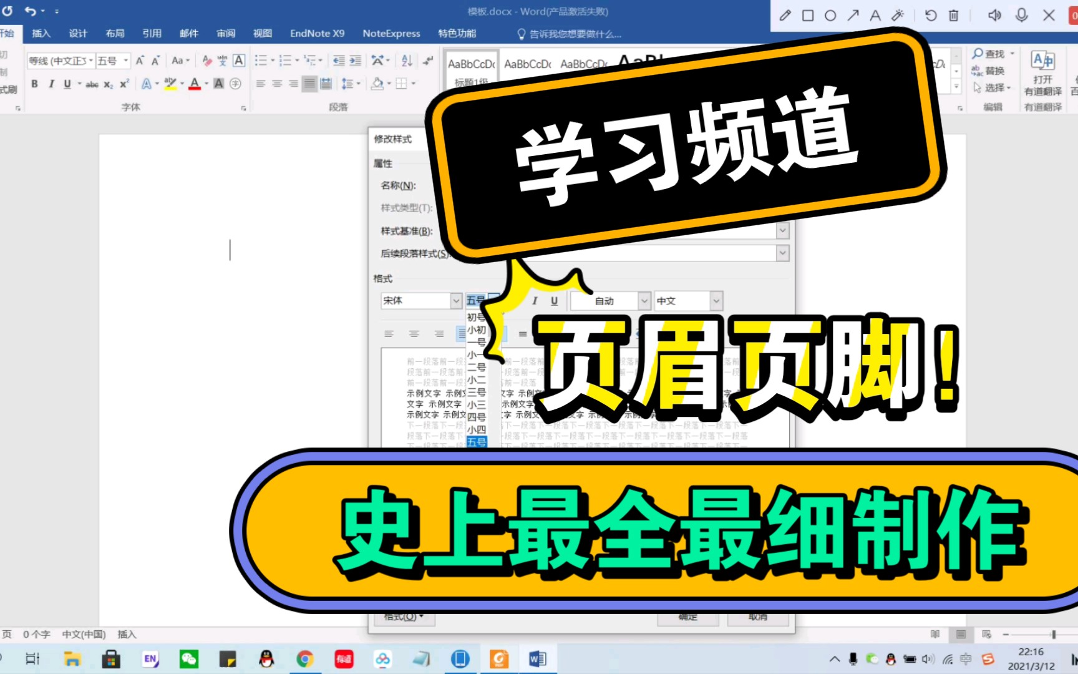The width and height of the screenshot is (1078, 674).
Task: Click the character shading icon
Action: click(219, 84)
